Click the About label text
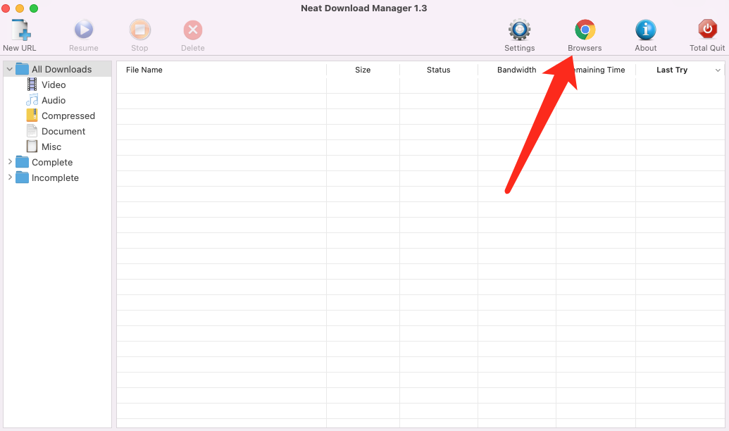729x431 pixels. pos(646,48)
